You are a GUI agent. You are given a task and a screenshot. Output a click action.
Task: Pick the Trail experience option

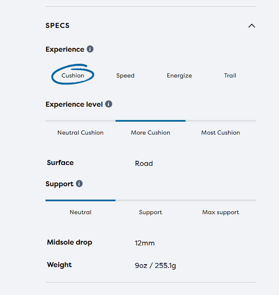[230, 75]
